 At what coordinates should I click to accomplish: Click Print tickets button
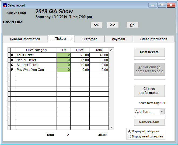point(149,52)
